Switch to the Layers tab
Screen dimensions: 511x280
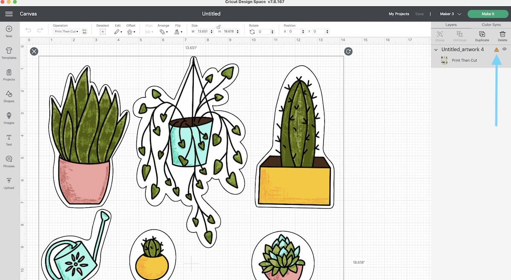451,25
